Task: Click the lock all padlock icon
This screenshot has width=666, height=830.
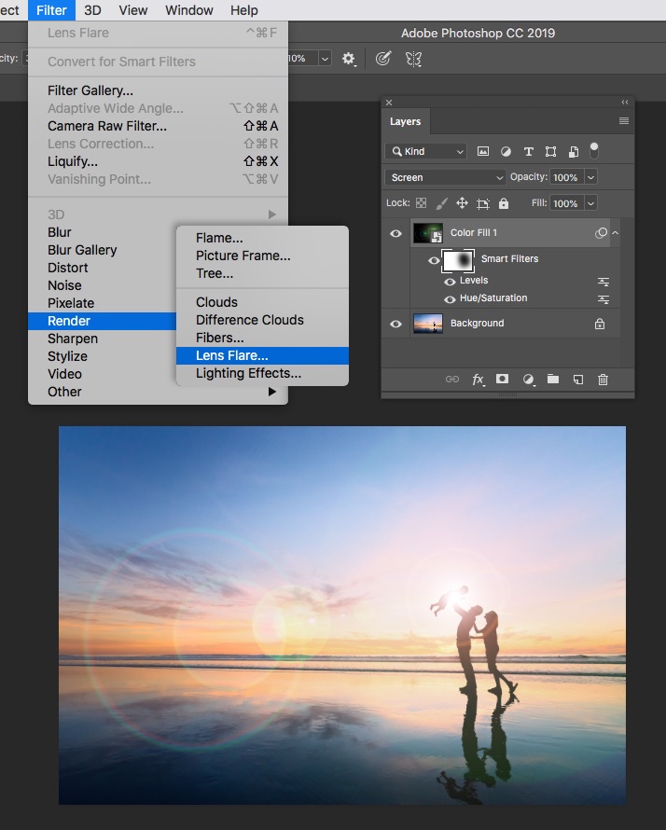Action: coord(504,203)
